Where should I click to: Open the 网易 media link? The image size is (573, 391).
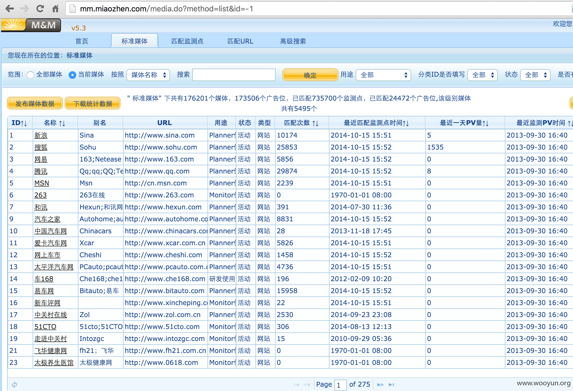pyautogui.click(x=41, y=159)
